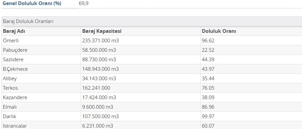Select the Pabuçdere dam name
Viewport: 302px width, 129px height.
pos(15,50)
